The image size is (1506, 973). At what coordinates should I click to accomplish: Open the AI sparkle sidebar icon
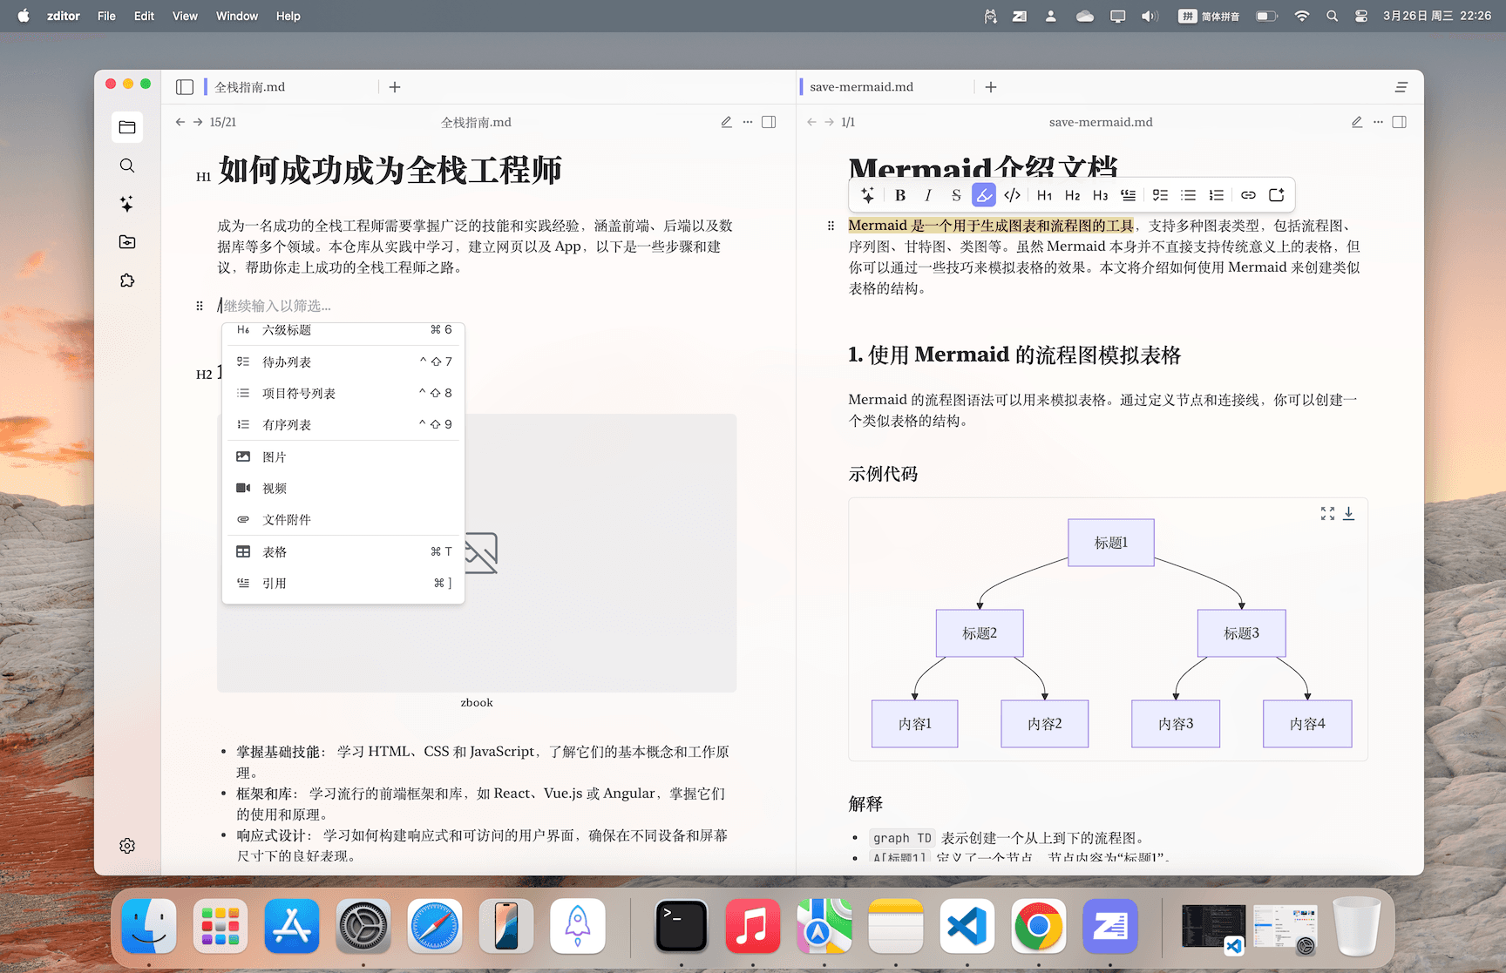pyautogui.click(x=127, y=204)
